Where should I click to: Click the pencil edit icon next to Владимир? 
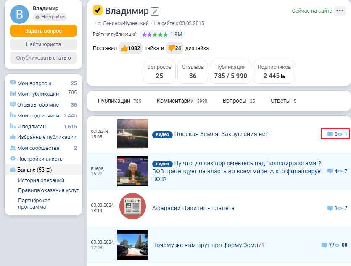tap(155, 11)
